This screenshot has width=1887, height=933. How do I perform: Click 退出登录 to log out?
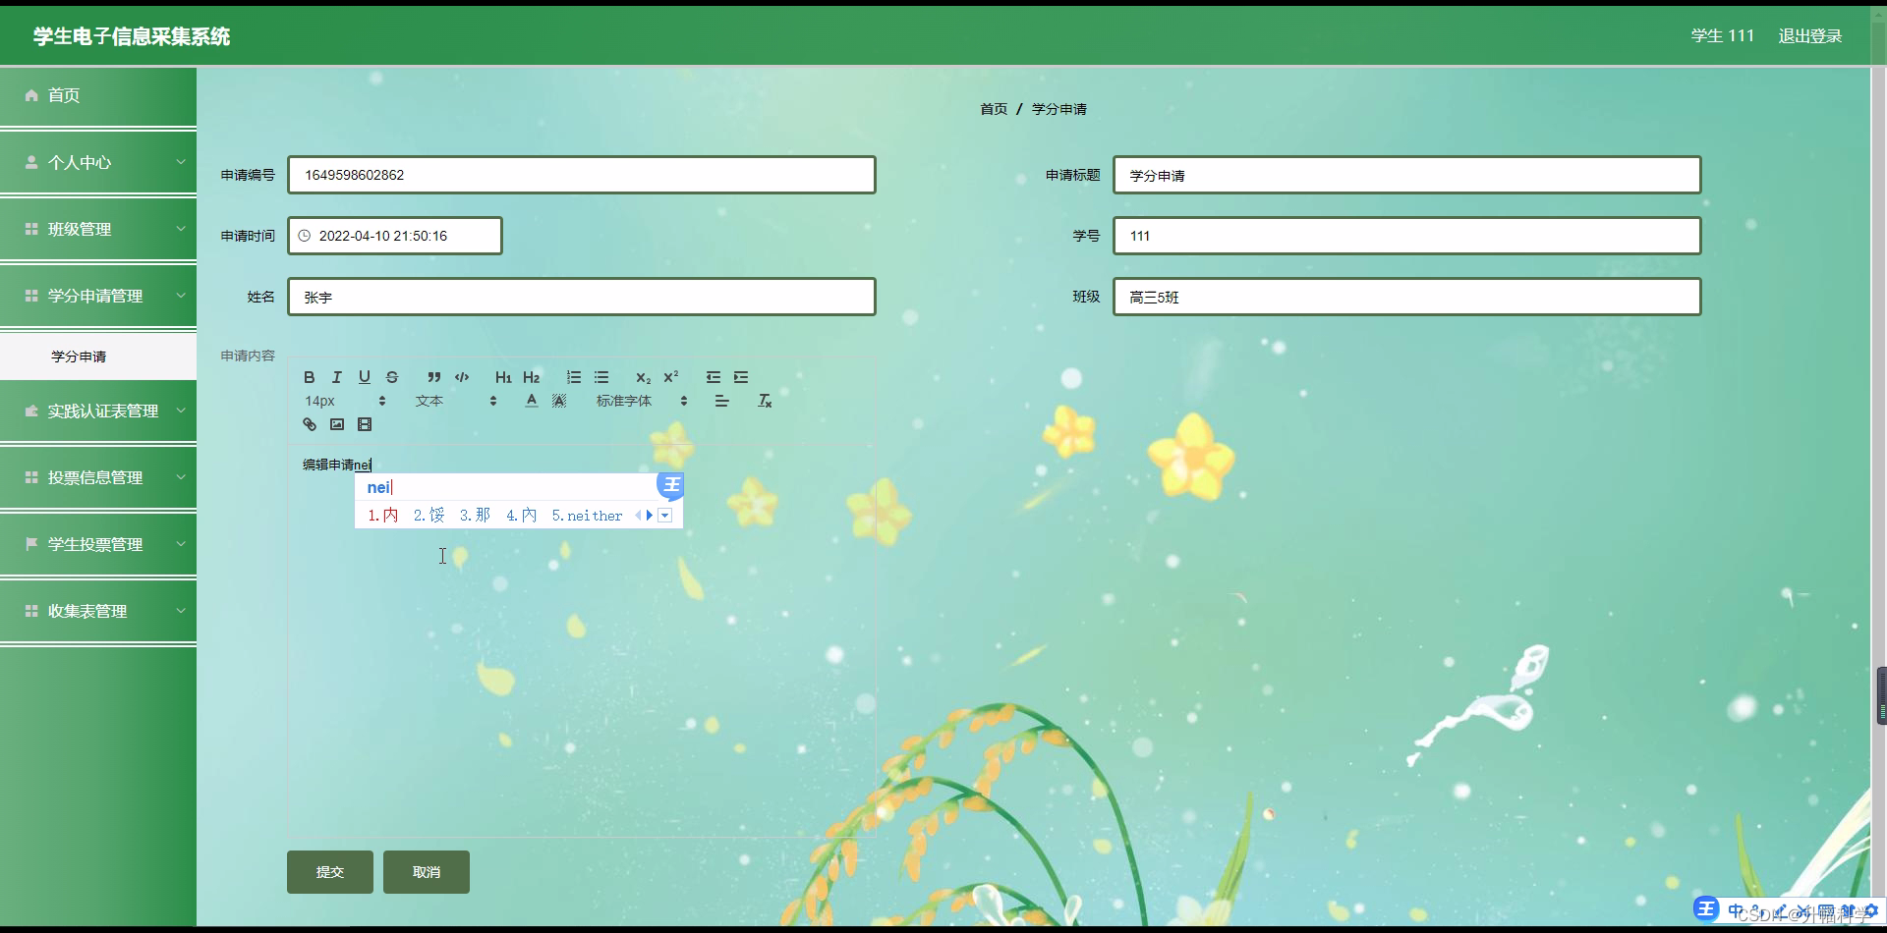click(1809, 35)
